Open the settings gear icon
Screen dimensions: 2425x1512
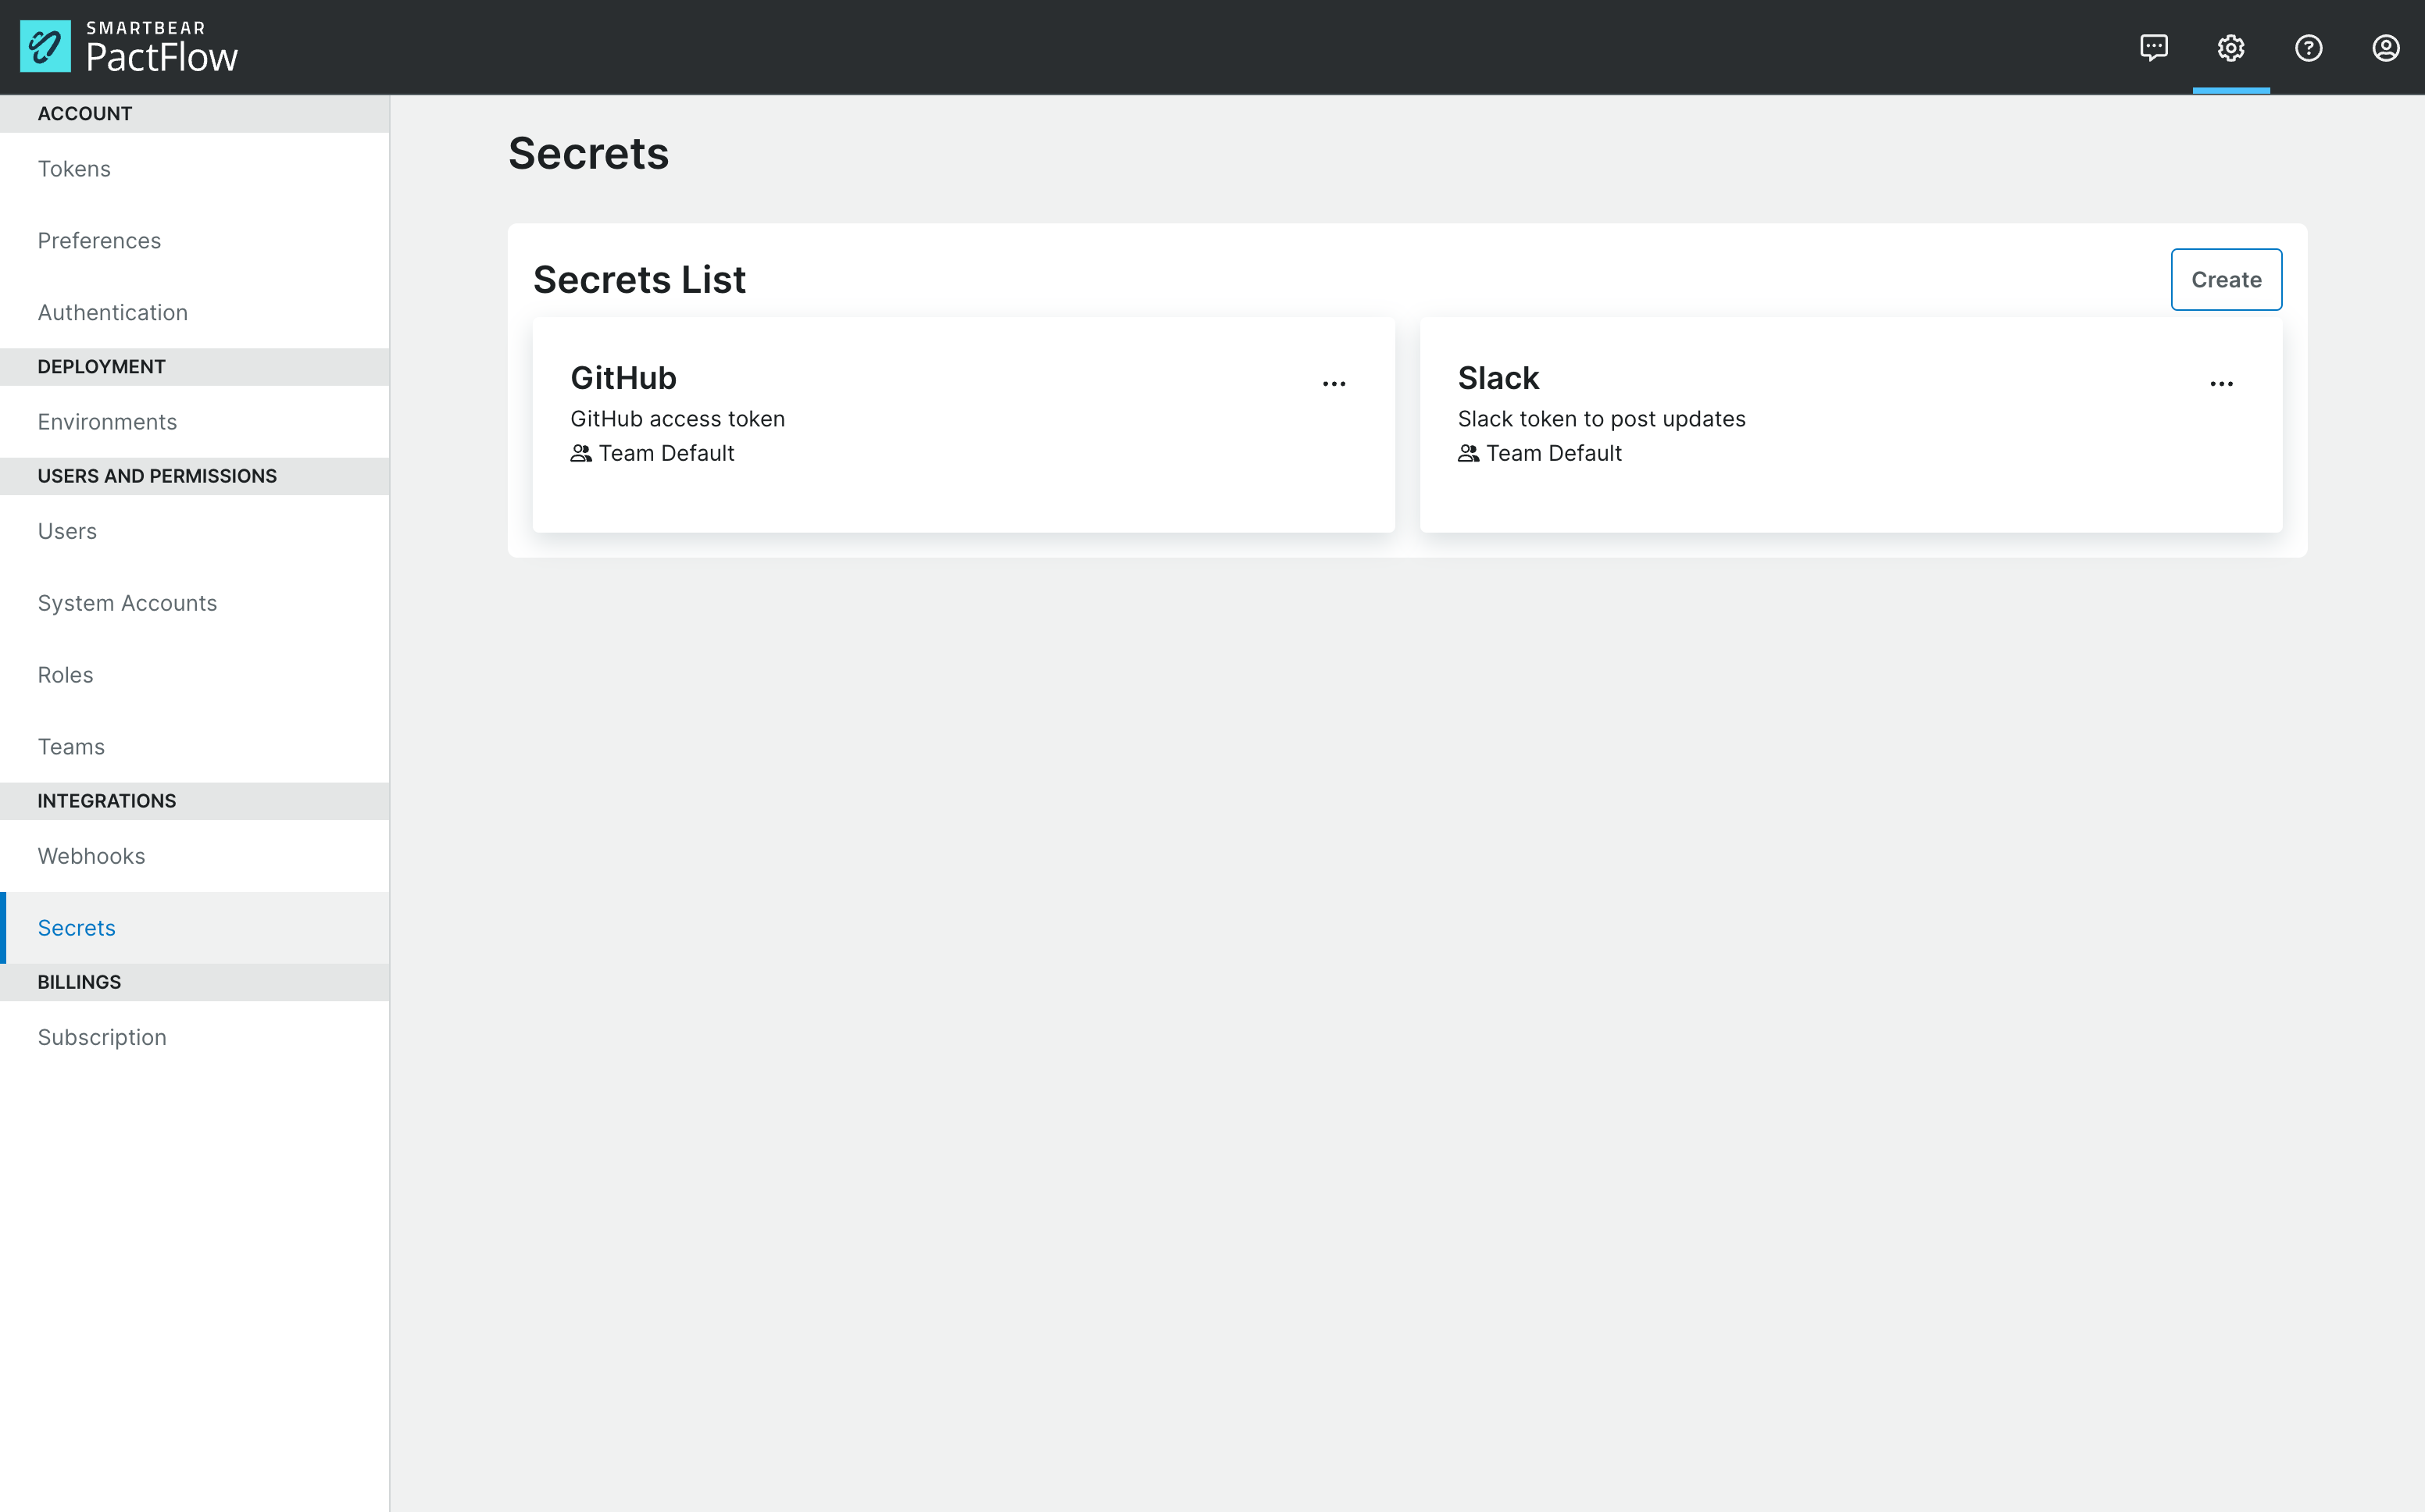point(2231,47)
